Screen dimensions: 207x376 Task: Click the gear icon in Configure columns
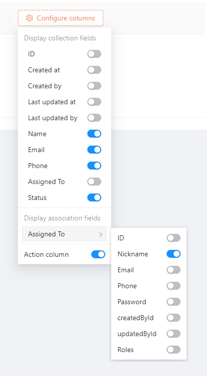click(29, 18)
